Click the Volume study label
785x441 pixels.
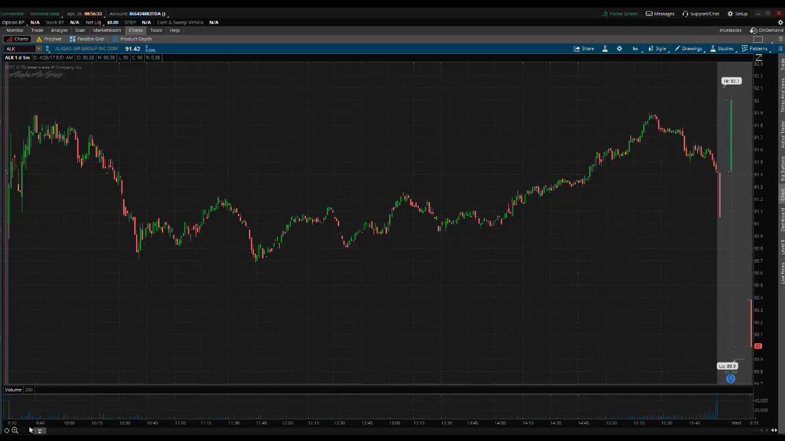coord(13,390)
